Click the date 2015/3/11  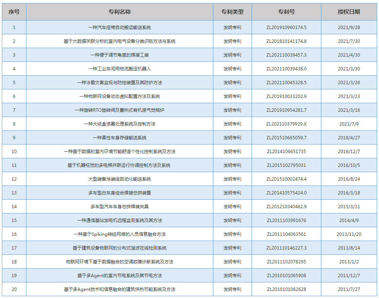pyautogui.click(x=349, y=207)
